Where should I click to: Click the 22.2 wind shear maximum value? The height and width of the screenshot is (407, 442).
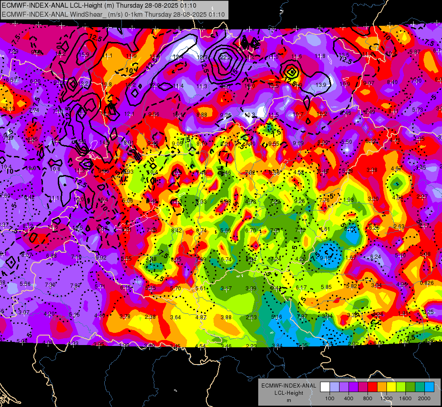(225, 57)
